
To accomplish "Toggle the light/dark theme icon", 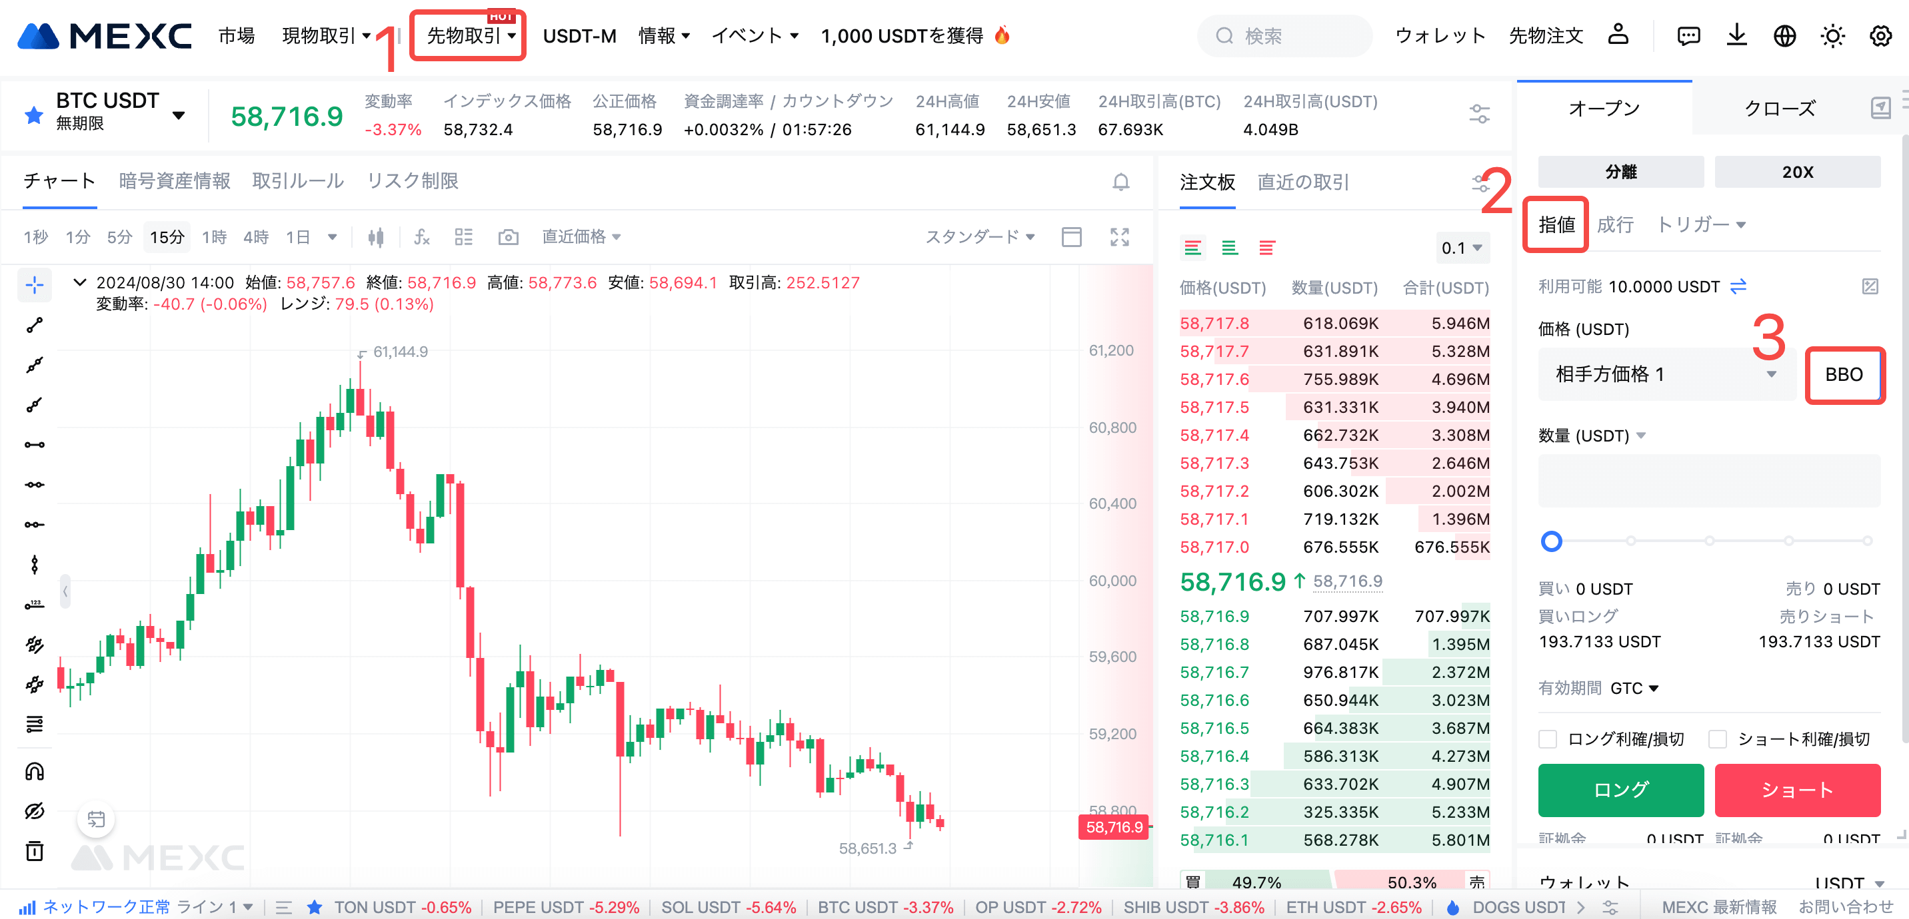I will pos(1832,35).
